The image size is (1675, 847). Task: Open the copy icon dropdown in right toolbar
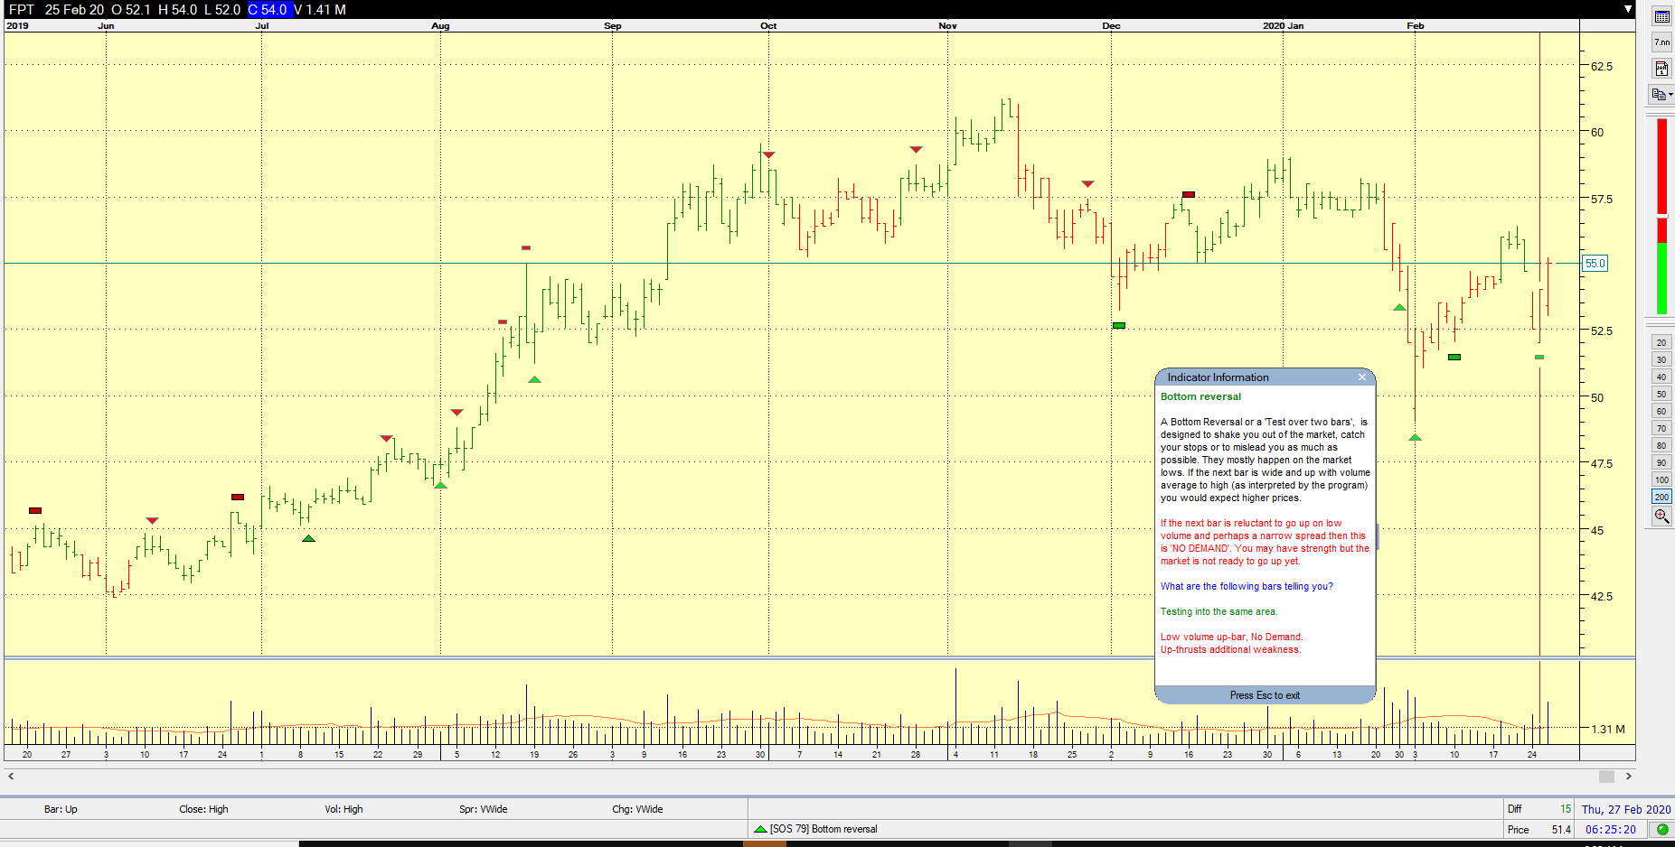[x=1670, y=95]
